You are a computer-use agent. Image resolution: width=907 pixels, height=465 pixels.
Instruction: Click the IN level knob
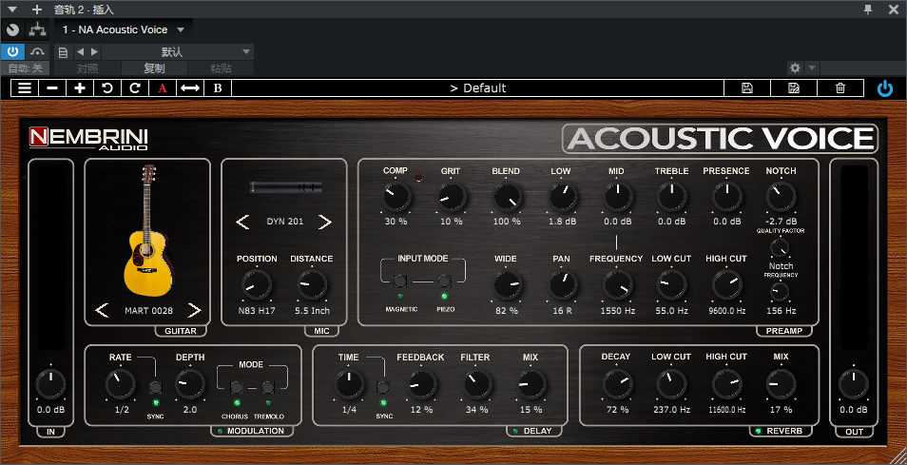(x=51, y=384)
